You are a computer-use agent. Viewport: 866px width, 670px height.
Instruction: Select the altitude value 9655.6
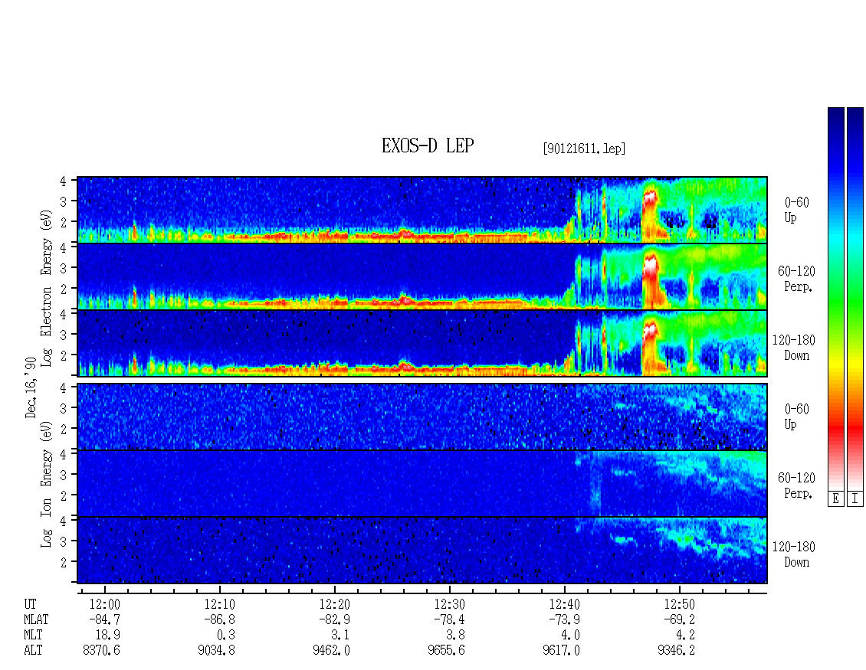[446, 650]
